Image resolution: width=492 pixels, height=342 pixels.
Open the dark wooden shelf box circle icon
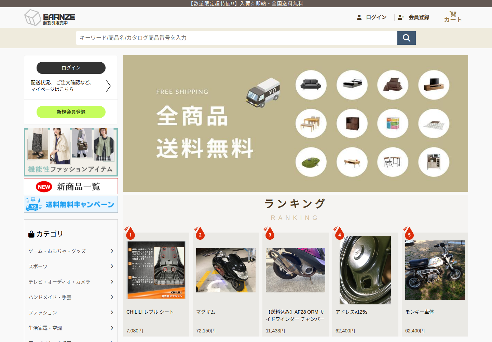pyautogui.click(x=352, y=123)
